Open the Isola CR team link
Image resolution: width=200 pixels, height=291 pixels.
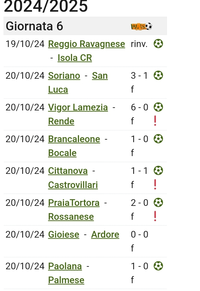point(75,58)
